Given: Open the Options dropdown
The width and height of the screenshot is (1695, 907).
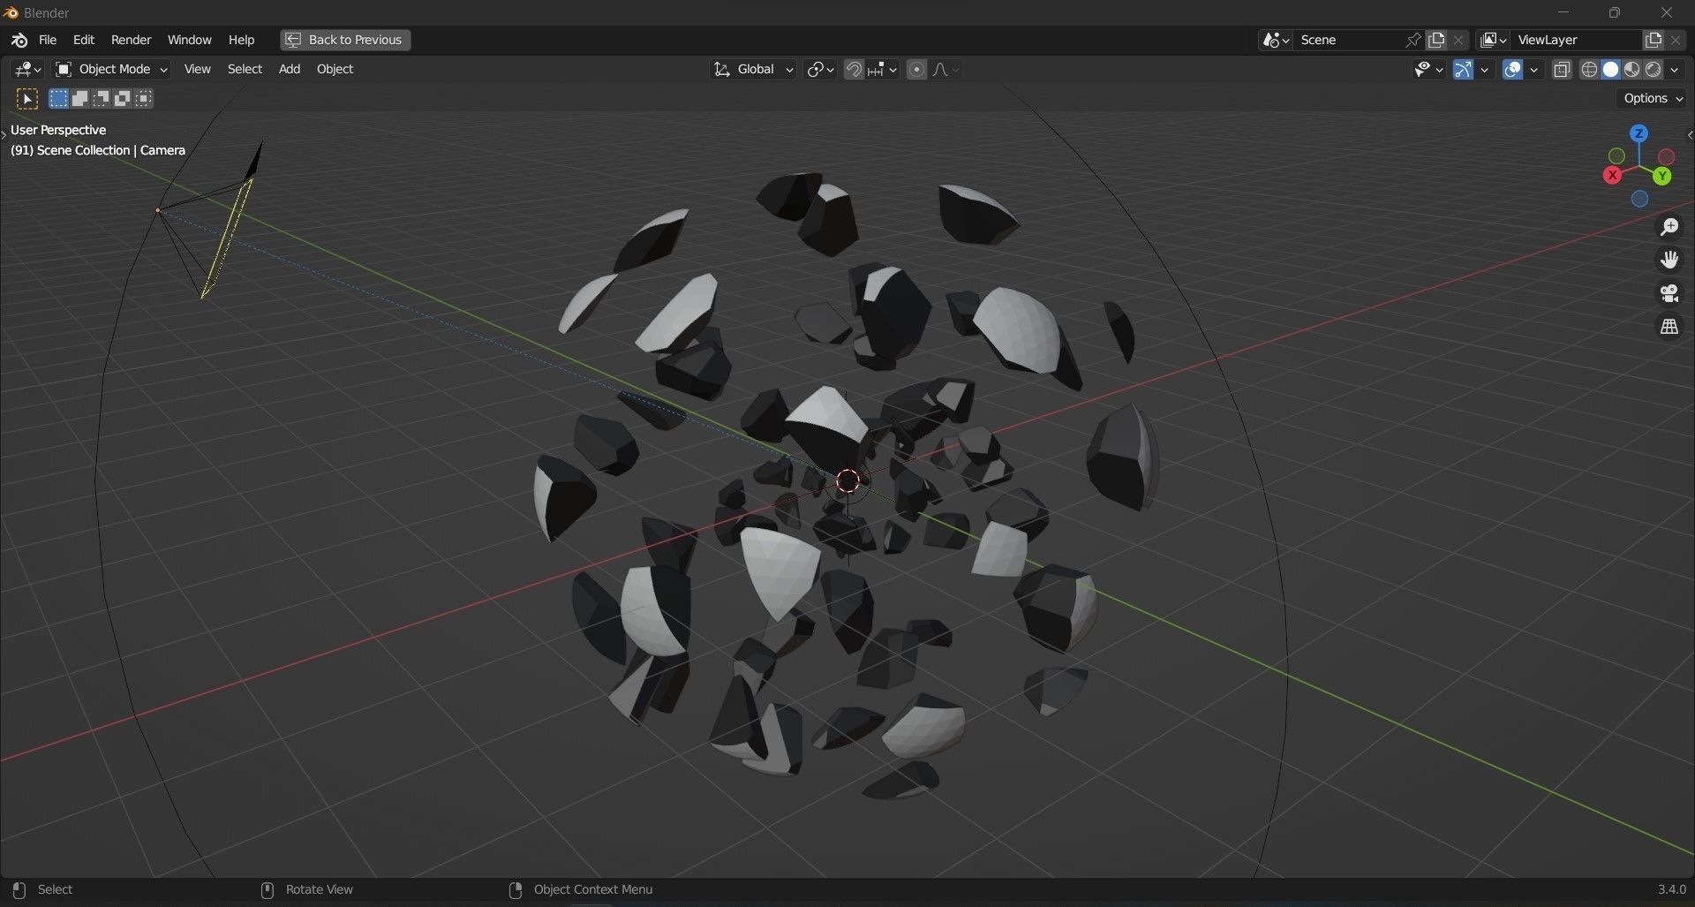Looking at the screenshot, I should coord(1653,98).
